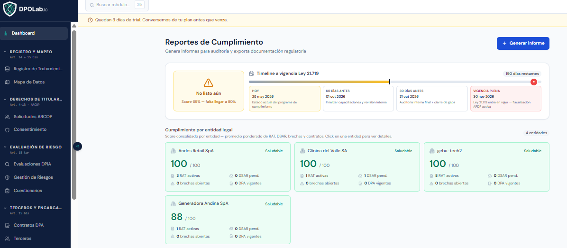Open the Clínica del Valle SA entity card
The height and width of the screenshot is (248, 567).
357,166
